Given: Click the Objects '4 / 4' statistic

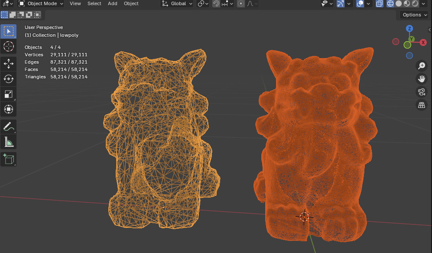Looking at the screenshot, I should 55,47.
